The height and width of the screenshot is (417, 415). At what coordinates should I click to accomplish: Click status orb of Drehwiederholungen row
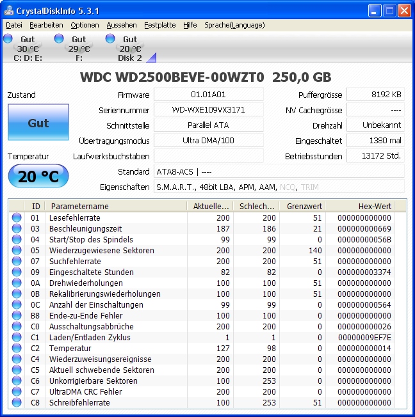17,283
